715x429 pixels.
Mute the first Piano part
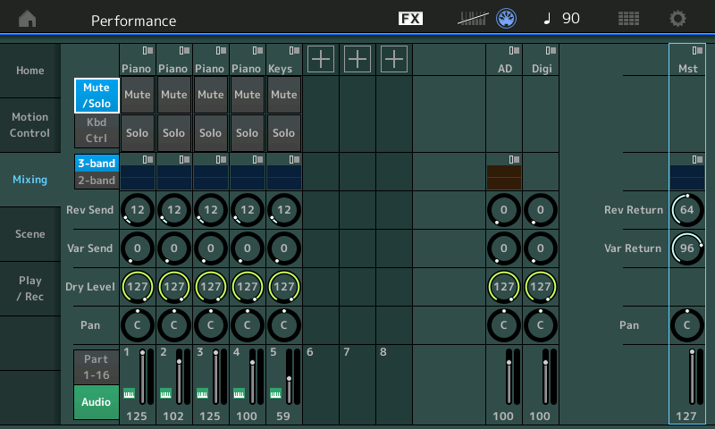[x=137, y=95]
